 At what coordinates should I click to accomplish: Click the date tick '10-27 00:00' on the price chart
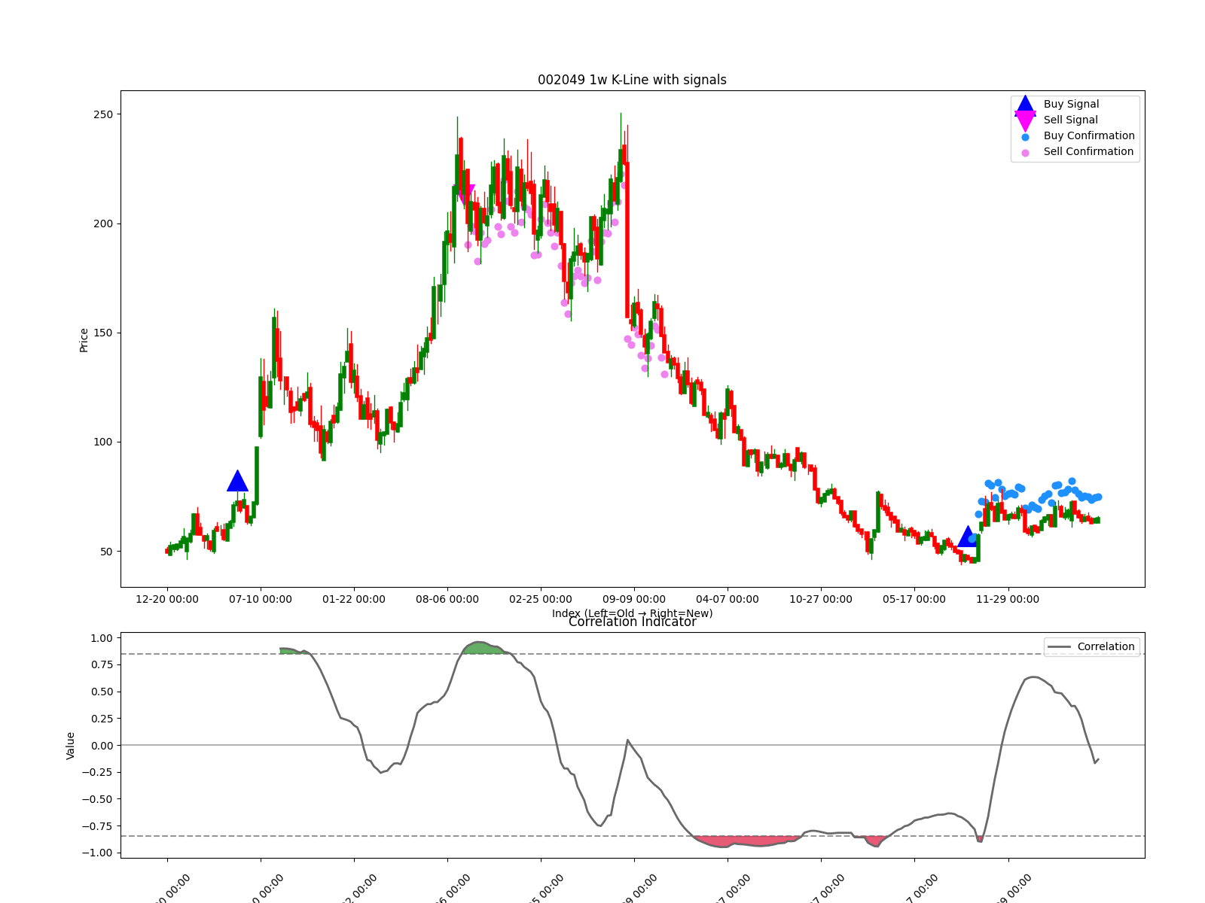tap(821, 600)
